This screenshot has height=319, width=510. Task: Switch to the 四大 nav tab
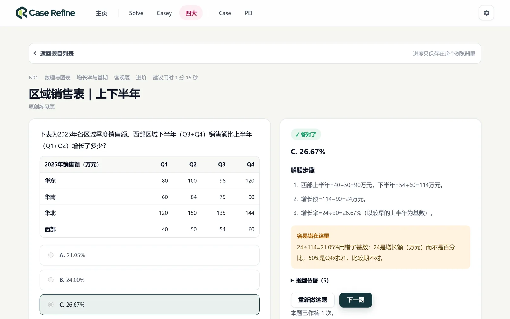click(x=191, y=13)
